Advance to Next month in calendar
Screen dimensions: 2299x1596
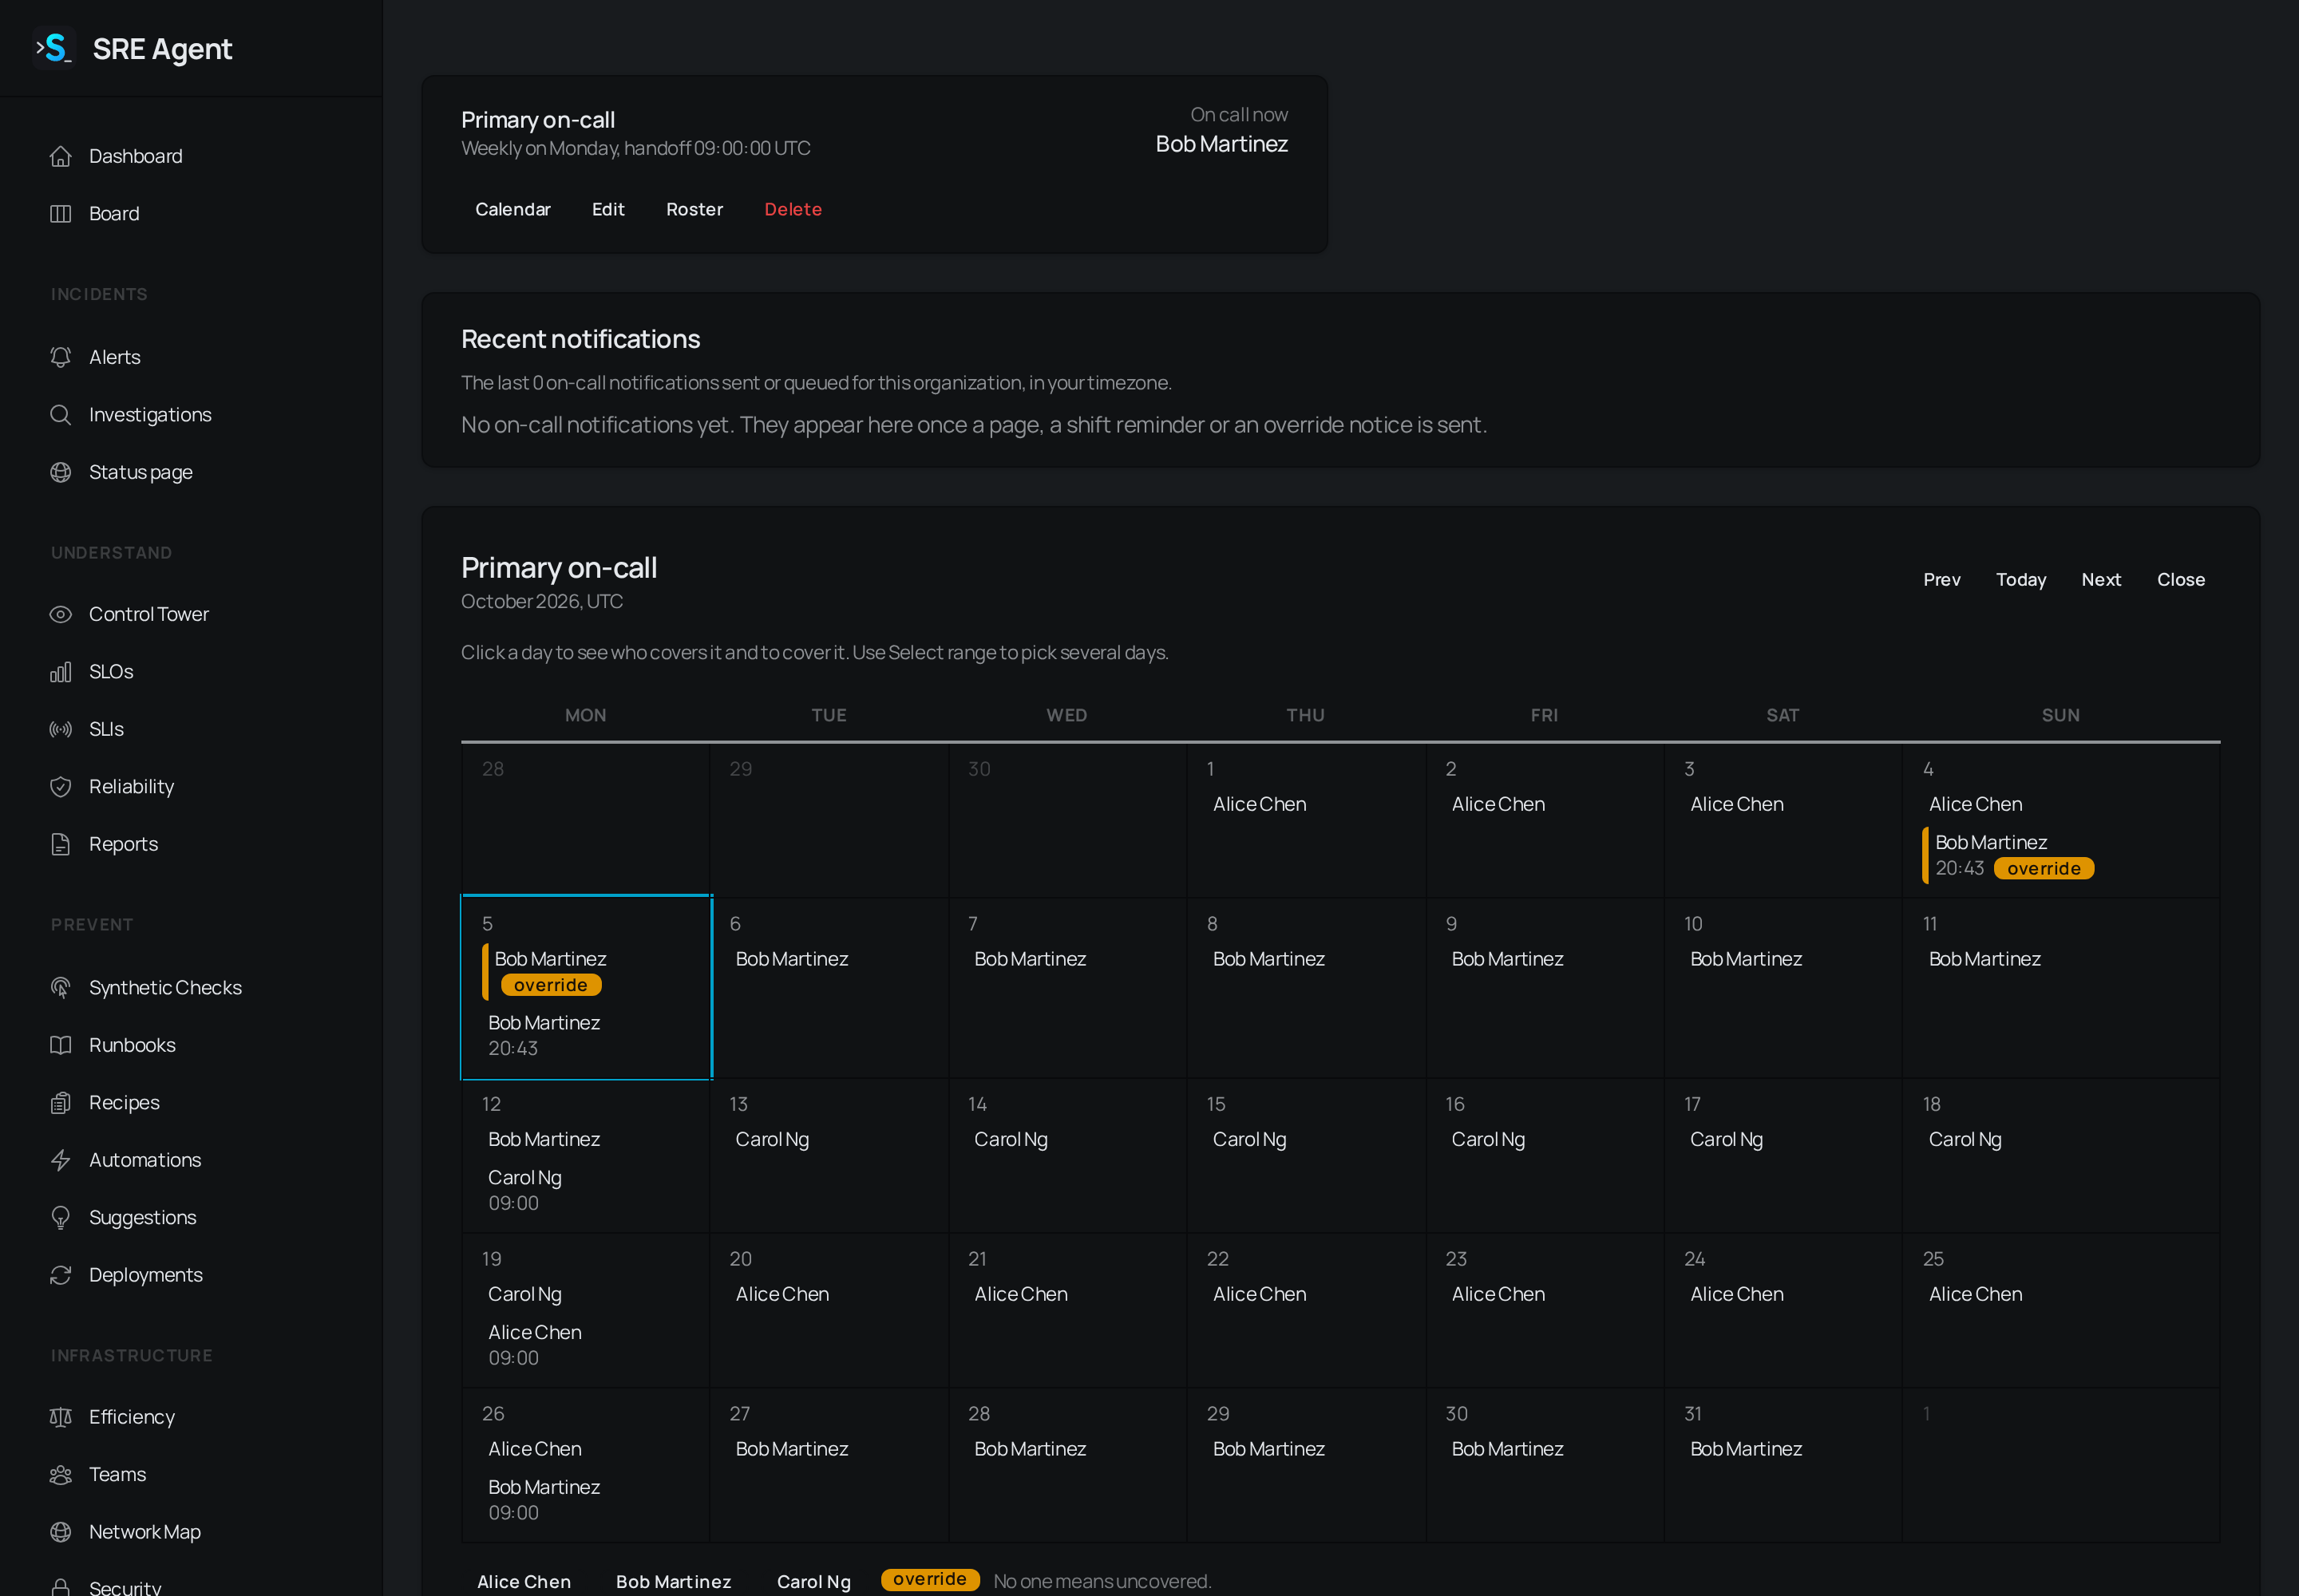pos(2101,580)
